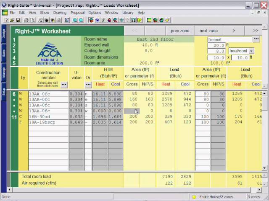Click the first 10.0 room dimension field
The image size is (269, 201).
(x=216, y=58)
